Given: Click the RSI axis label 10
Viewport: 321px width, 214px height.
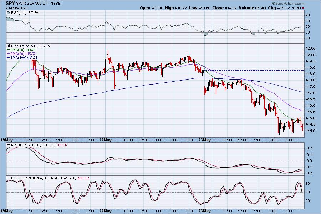Looking at the screenshot, I should [x=307, y=38].
